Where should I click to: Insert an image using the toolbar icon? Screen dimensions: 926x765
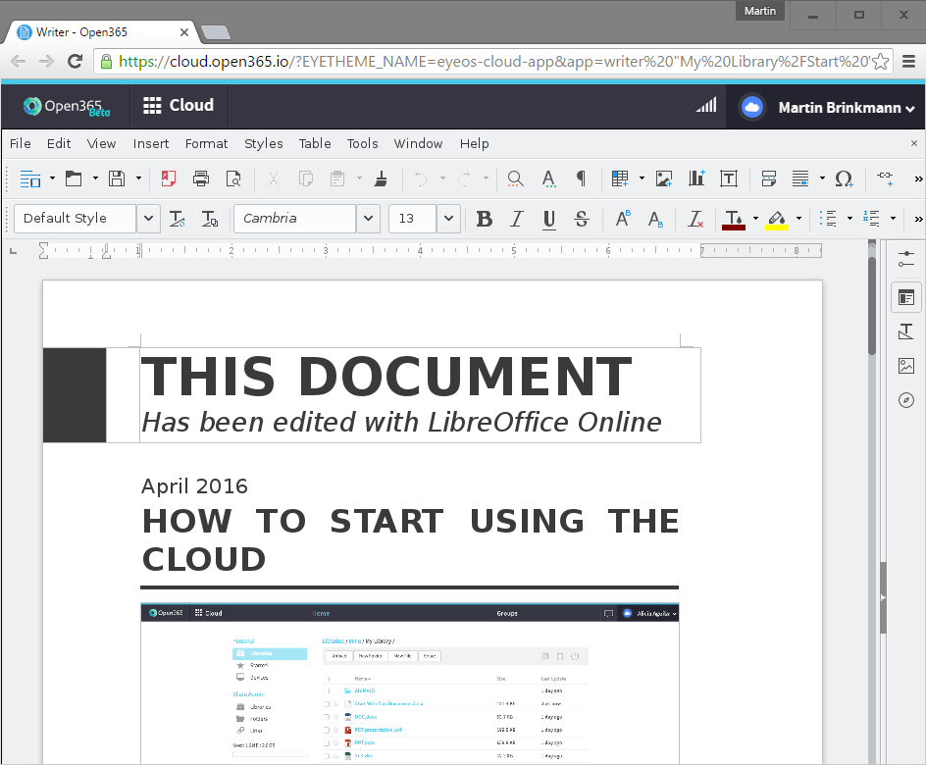(x=664, y=178)
